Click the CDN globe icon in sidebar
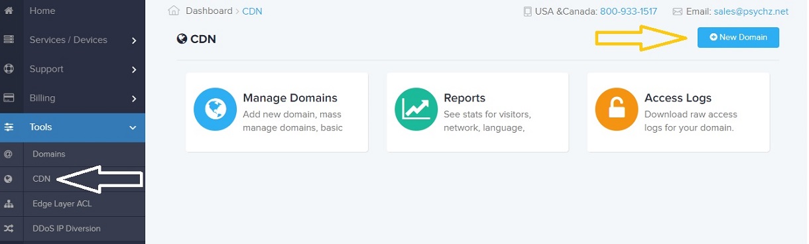Viewport: 809px width, 244px height. pos(9,179)
